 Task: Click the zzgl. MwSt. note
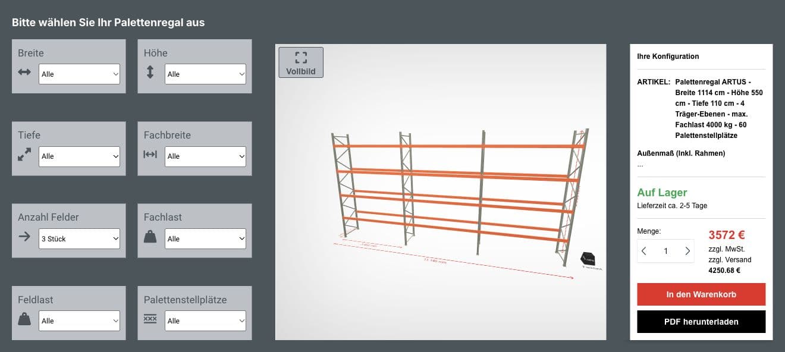[727, 249]
